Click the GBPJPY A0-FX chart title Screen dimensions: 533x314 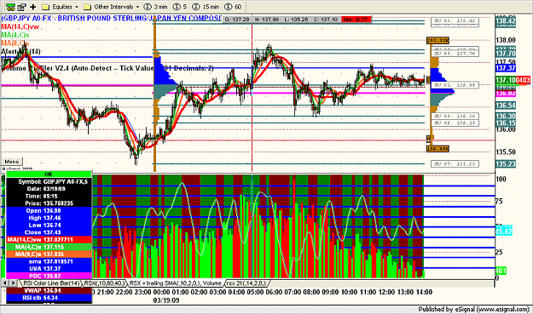[x=111, y=18]
